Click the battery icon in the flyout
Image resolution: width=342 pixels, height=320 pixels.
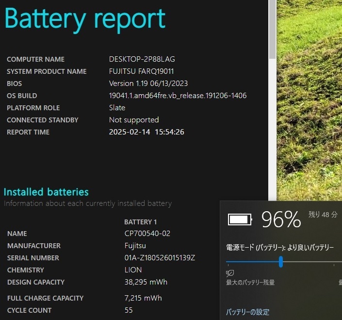(x=240, y=219)
